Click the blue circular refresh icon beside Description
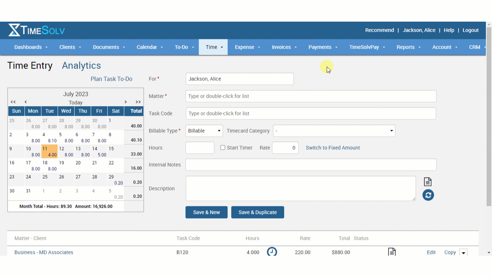 point(428,195)
